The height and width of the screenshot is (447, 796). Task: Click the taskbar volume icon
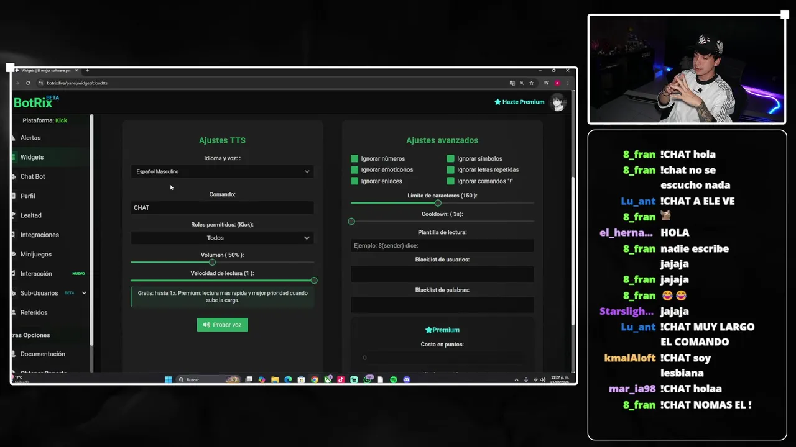point(543,379)
